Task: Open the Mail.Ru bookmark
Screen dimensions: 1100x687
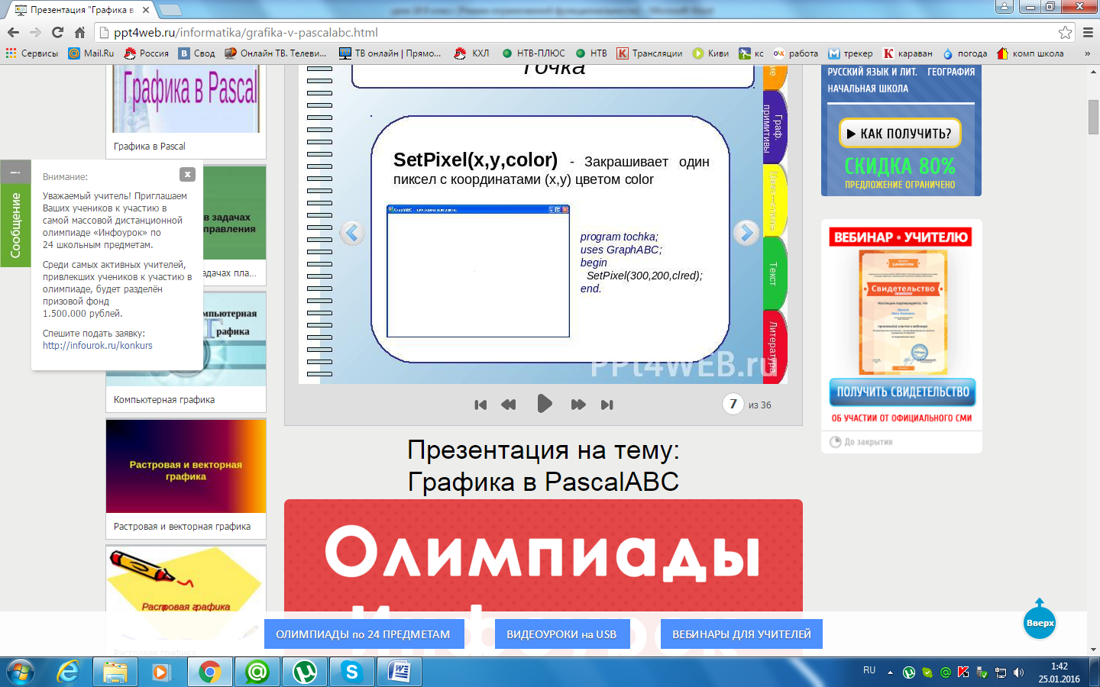Action: click(91, 53)
